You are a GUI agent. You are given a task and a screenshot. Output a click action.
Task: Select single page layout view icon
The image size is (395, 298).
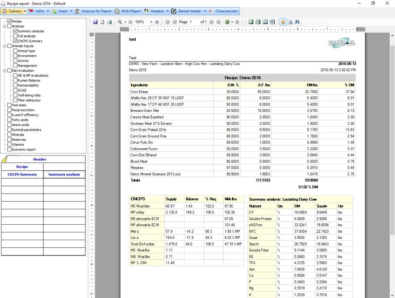pyautogui.click(x=251, y=22)
